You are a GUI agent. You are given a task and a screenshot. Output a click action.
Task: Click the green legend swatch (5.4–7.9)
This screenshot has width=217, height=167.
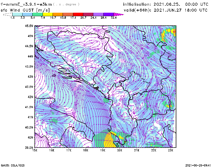tap(37, 14)
